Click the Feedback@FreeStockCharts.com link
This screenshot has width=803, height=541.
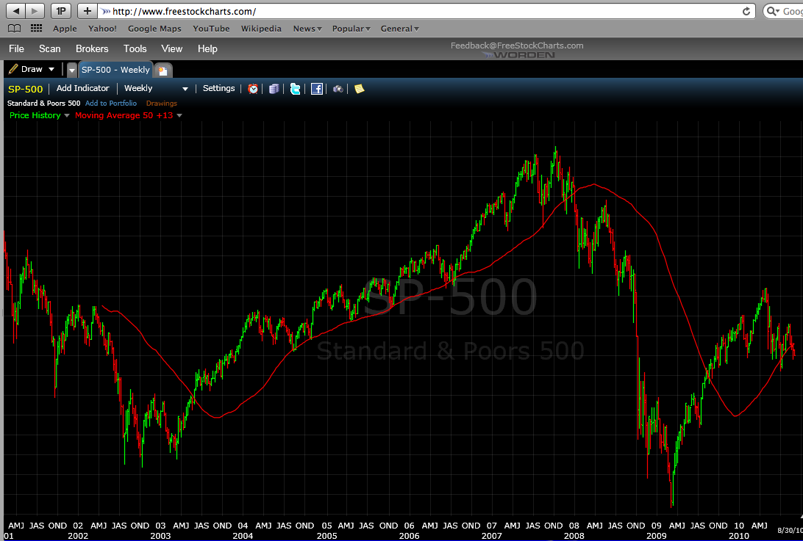coord(517,46)
